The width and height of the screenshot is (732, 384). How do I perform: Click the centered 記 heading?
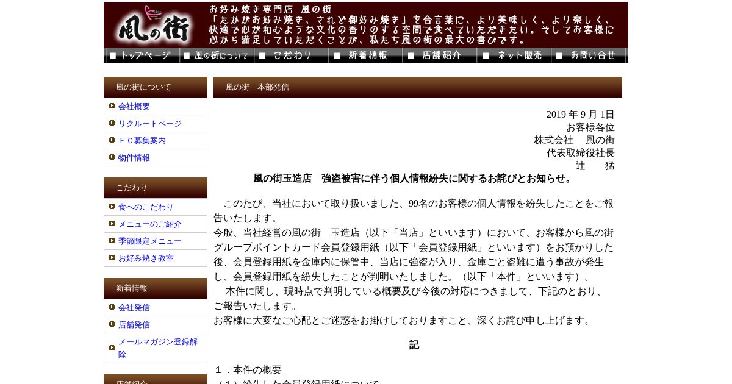[414, 345]
